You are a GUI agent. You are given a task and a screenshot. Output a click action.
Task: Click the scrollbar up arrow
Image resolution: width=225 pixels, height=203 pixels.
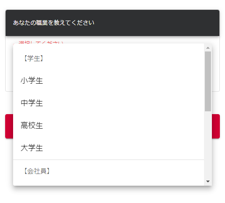pos(208,48)
